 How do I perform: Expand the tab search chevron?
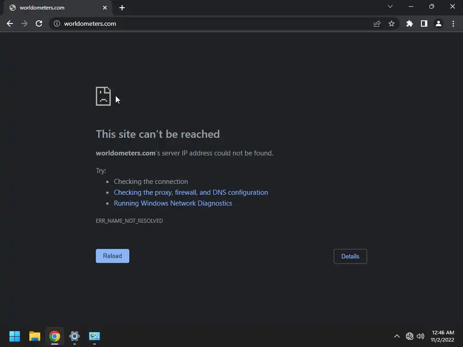[x=390, y=6]
